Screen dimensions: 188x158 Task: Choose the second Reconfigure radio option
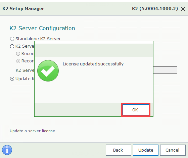18,61
